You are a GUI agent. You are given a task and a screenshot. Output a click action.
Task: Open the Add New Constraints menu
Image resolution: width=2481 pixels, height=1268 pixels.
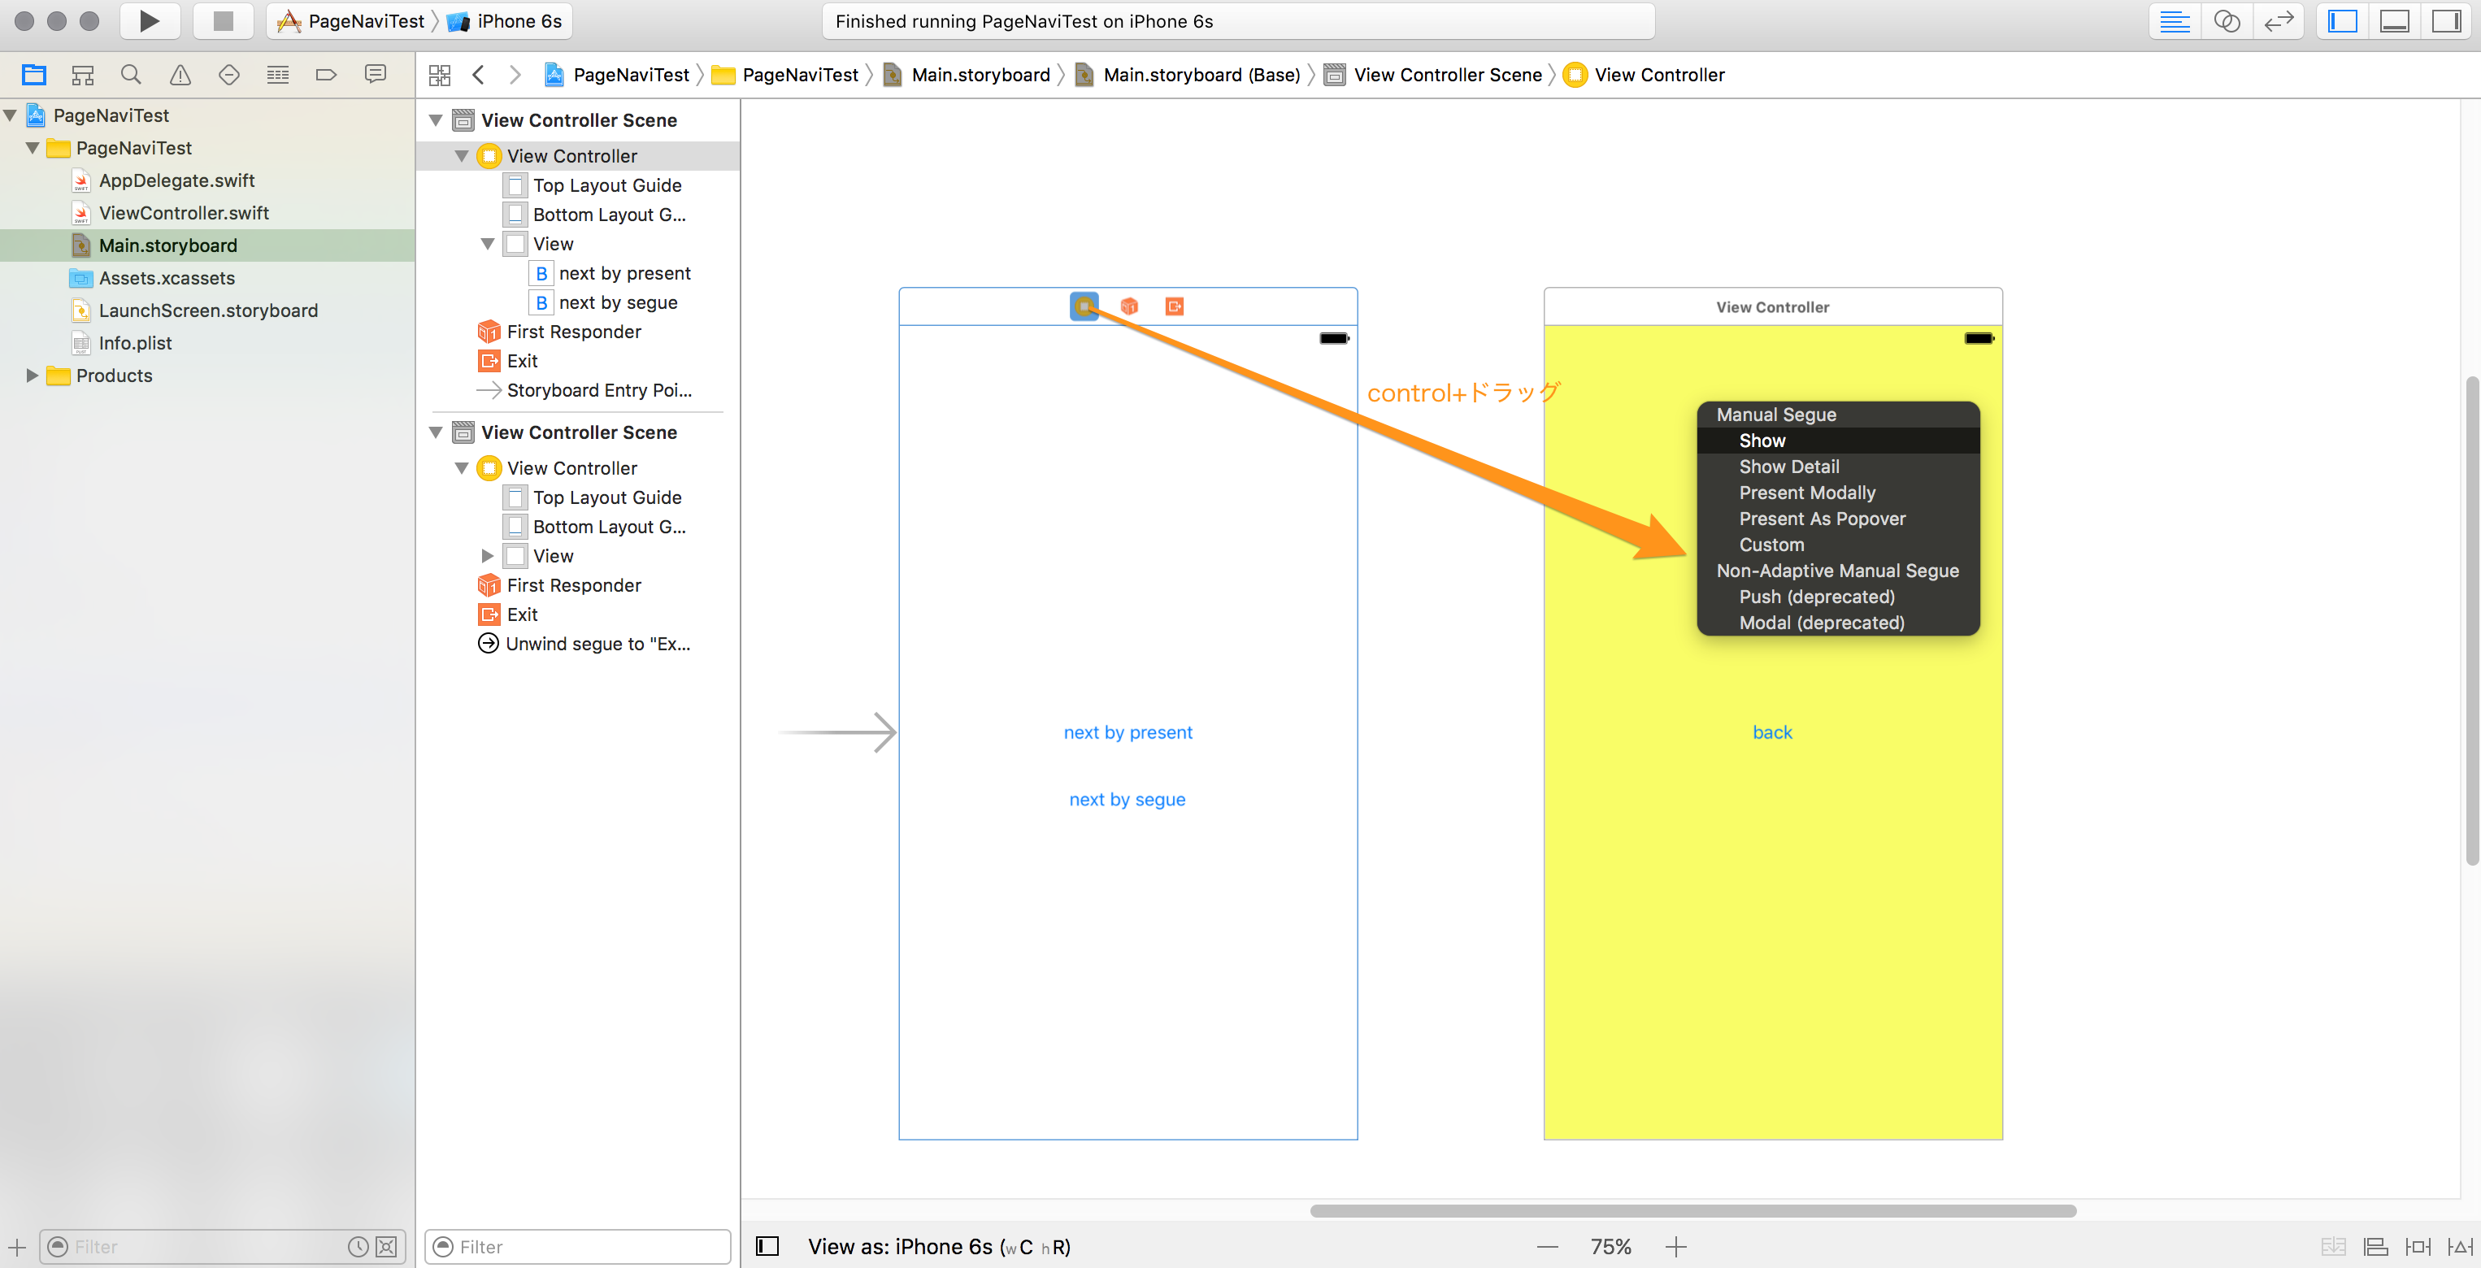coord(2418,1247)
